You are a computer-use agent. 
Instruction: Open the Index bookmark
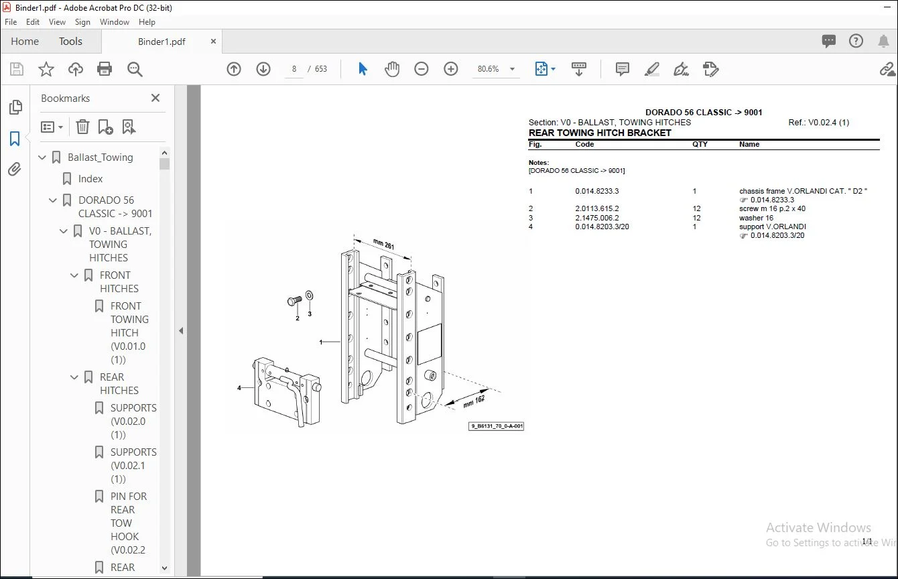coord(90,179)
